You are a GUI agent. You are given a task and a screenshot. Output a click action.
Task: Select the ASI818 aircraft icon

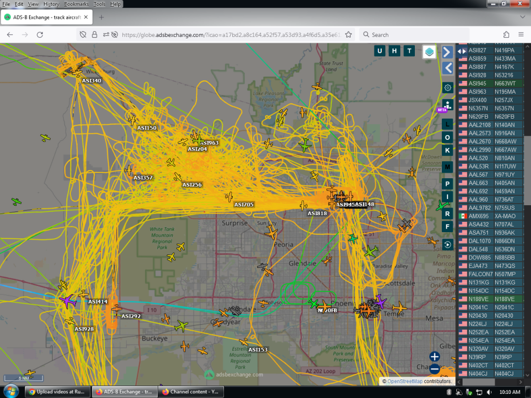303,205
